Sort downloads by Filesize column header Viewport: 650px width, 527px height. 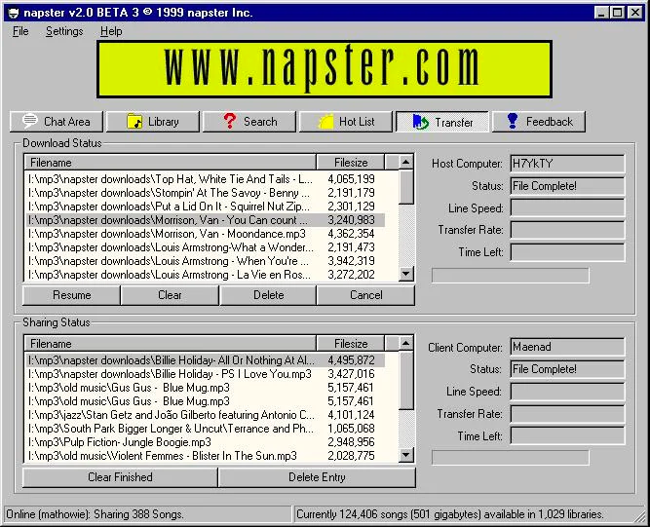351,163
